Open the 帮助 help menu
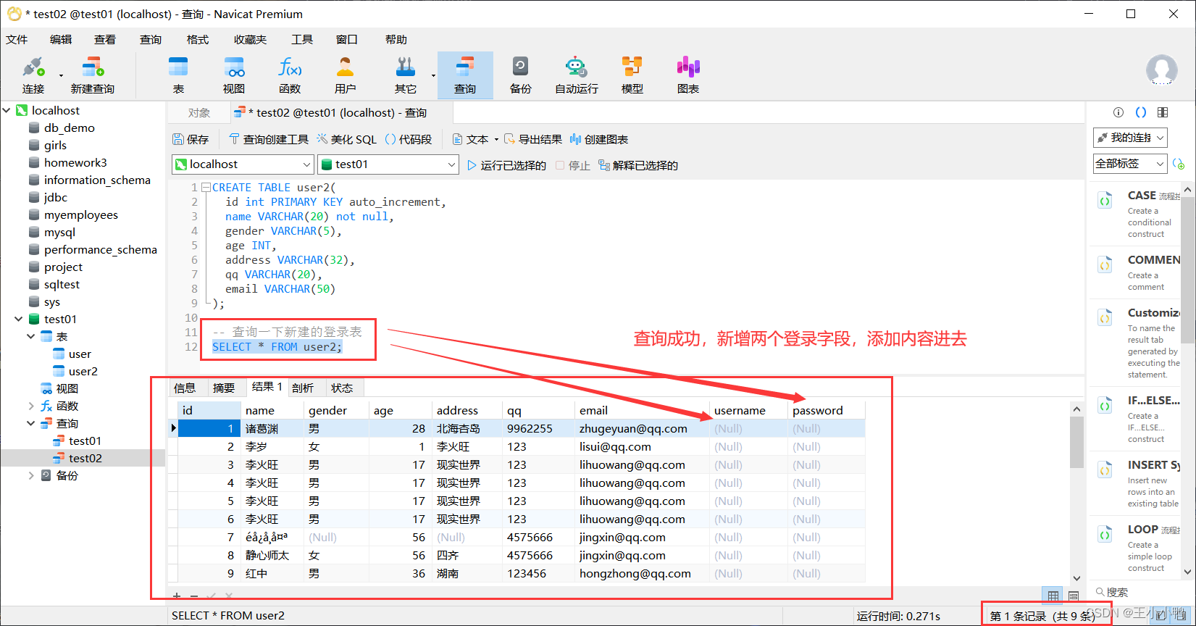Screen dimensions: 1196x626 [396, 39]
